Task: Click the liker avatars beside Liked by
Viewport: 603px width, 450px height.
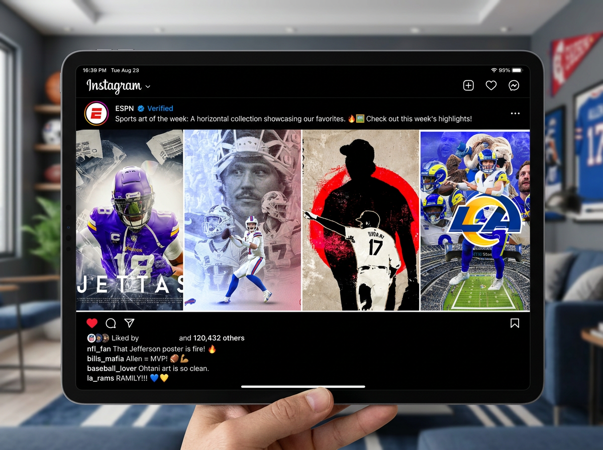Action: point(98,338)
